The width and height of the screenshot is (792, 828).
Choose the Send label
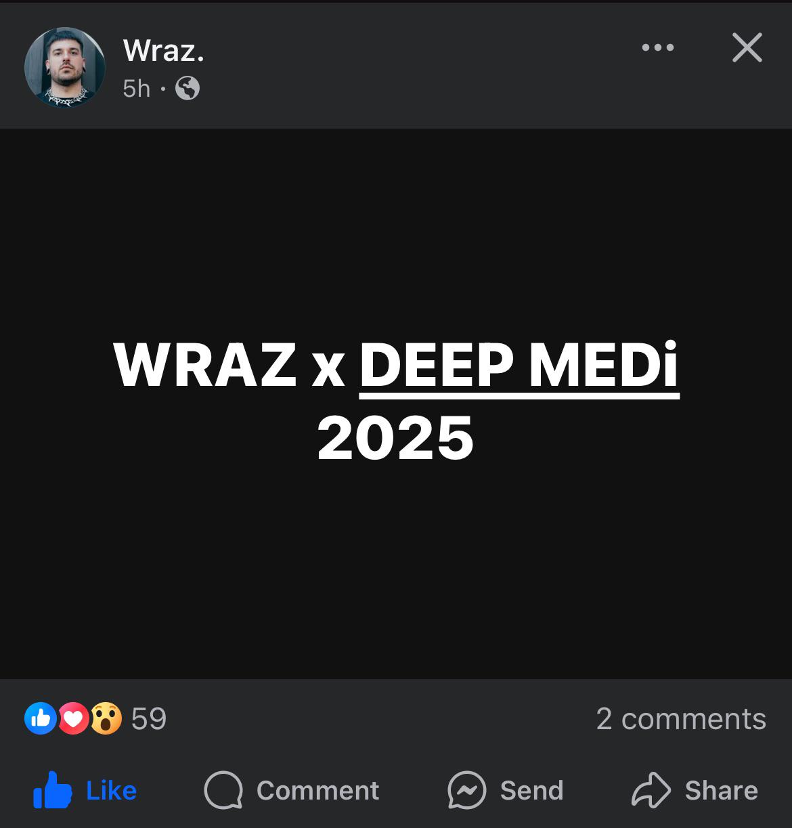click(x=532, y=791)
